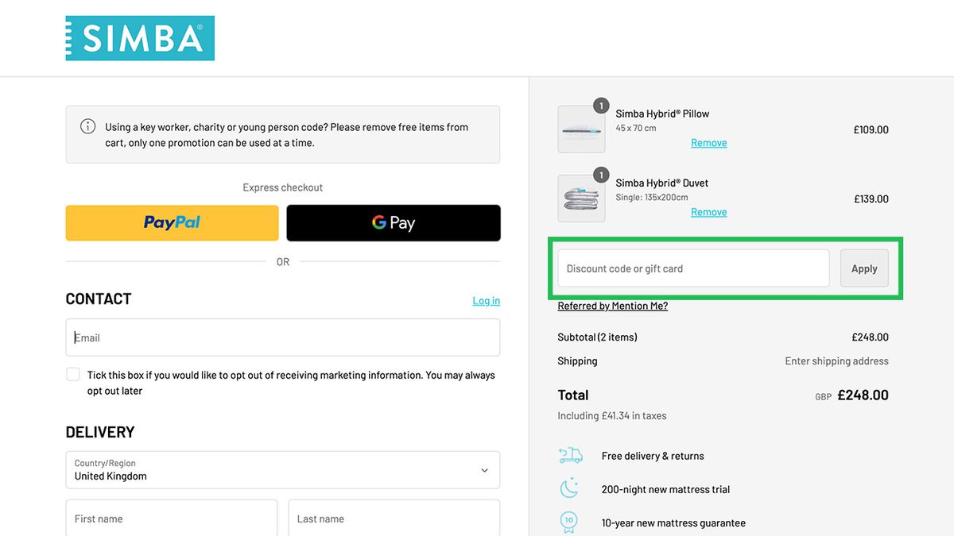Click the info icon in promotion notice

pyautogui.click(x=88, y=126)
